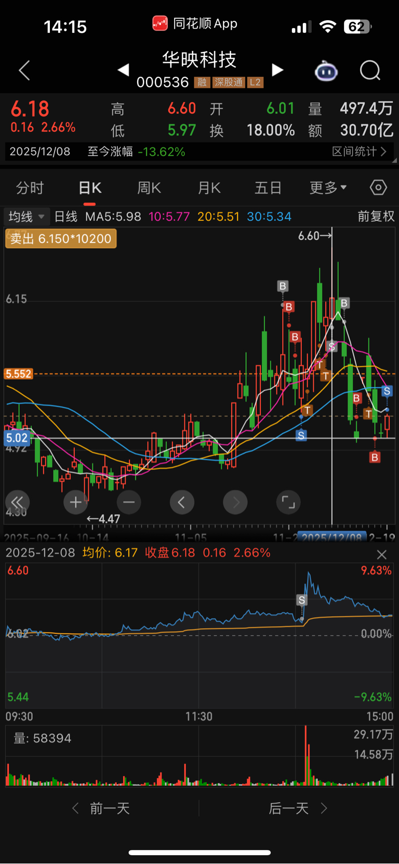Open 区间统计 range statistics
The image size is (399, 864).
coord(360,152)
